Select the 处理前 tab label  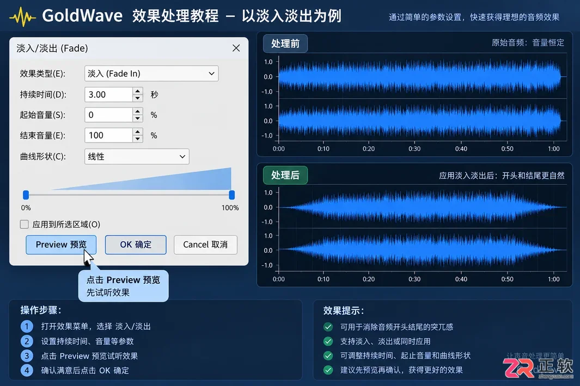285,43
